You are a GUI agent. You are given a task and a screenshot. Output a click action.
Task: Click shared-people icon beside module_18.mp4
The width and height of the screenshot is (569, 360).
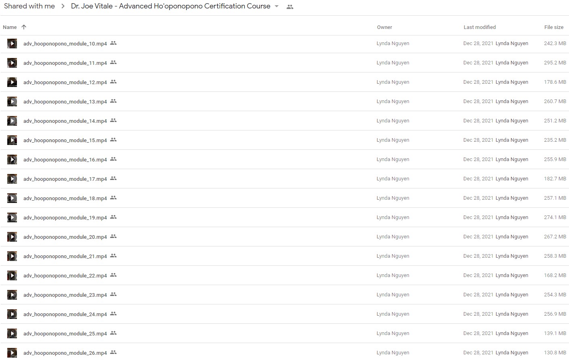tap(113, 198)
